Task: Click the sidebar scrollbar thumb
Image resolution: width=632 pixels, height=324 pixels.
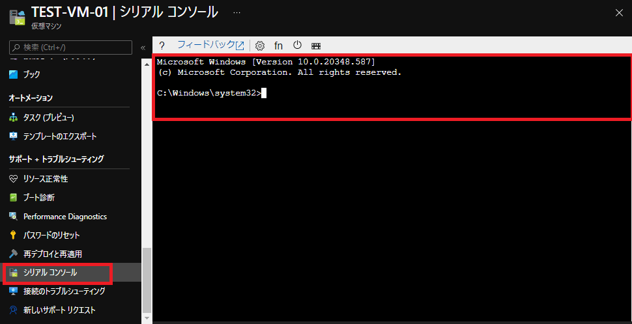Action: point(147,280)
